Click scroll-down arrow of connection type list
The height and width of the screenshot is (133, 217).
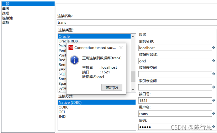click(x=133, y=89)
